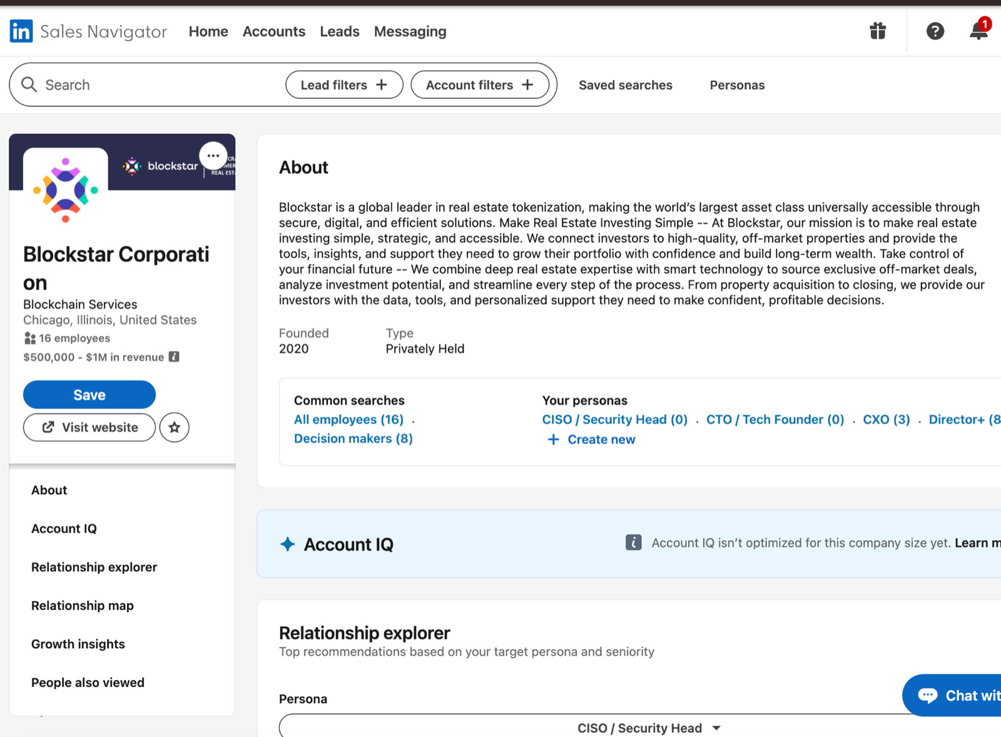
Task: Open the Leads tab
Action: pyautogui.click(x=340, y=31)
